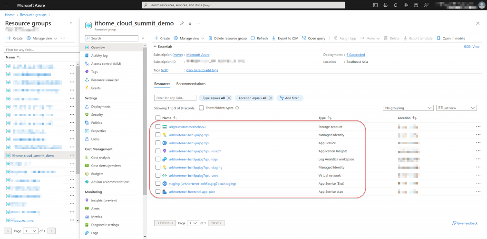
Task: Check the box for urlshortener-bch5pujcg7qcu-staging
Action: [158, 167]
